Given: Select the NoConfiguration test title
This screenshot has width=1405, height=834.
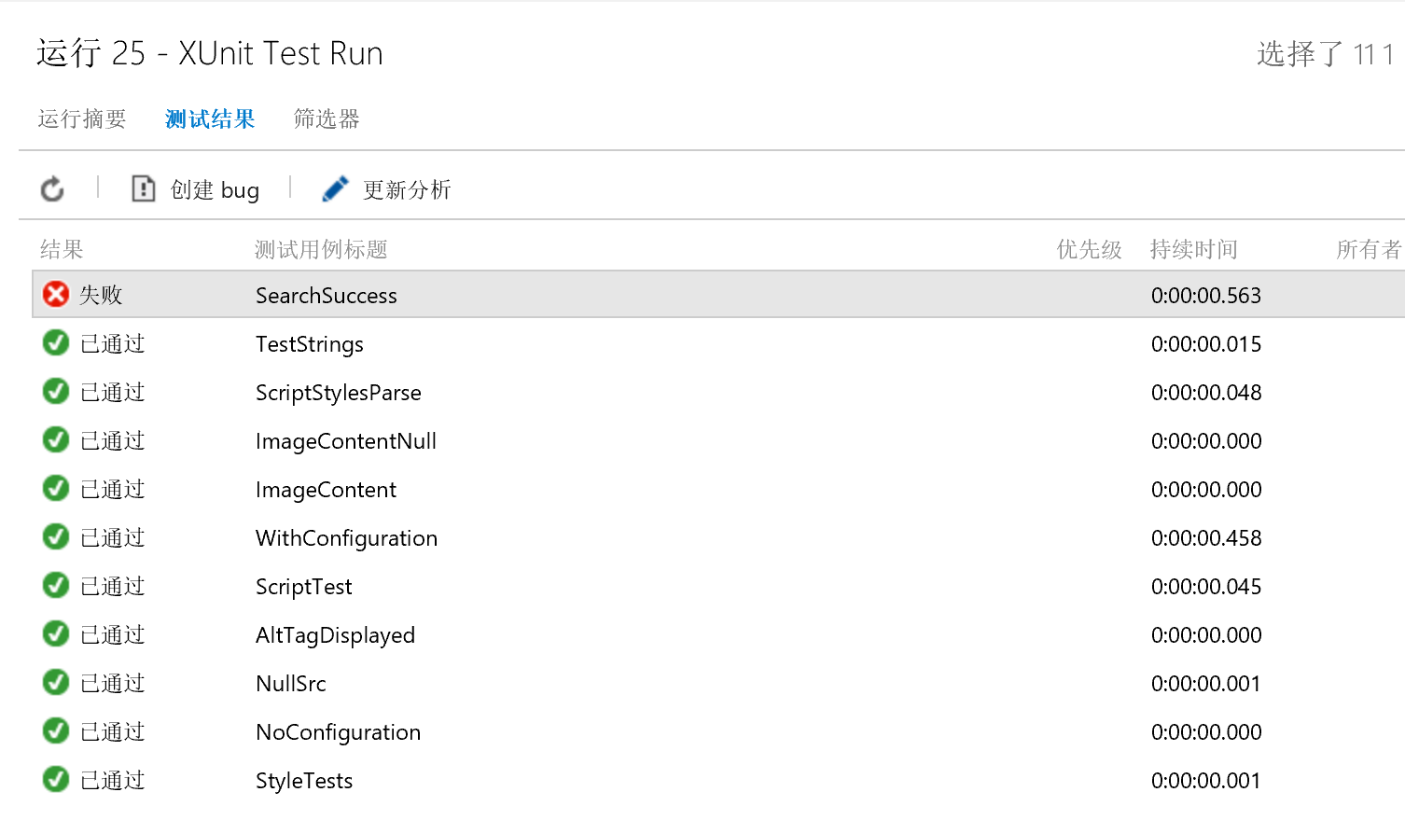Looking at the screenshot, I should click(x=338, y=732).
